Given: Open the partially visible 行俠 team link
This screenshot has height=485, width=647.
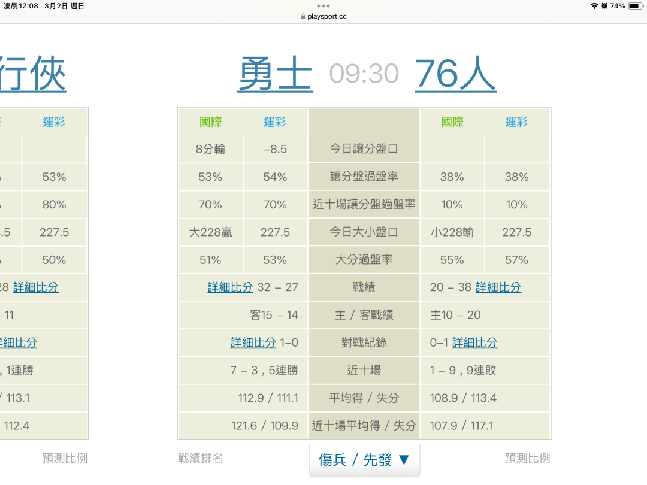Looking at the screenshot, I should point(33,74).
